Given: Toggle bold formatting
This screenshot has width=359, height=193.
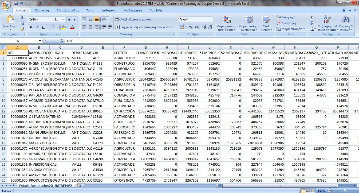Looking at the screenshot, I should (x=31, y=27).
